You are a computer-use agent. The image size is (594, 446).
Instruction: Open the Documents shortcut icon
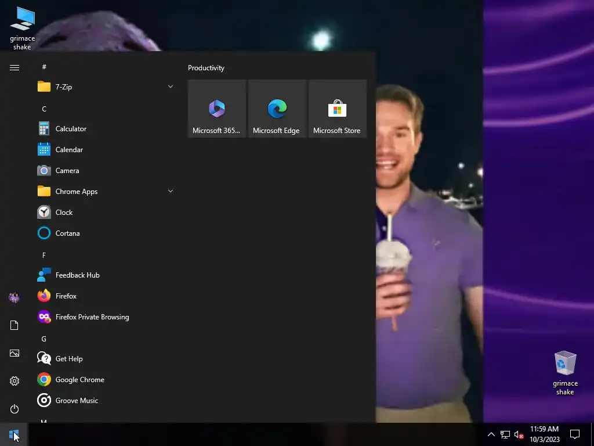pyautogui.click(x=15, y=325)
